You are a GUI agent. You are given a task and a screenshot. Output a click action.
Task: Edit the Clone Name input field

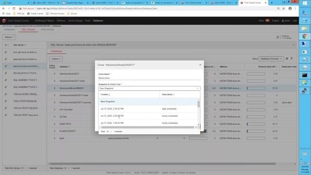(x=149, y=78)
